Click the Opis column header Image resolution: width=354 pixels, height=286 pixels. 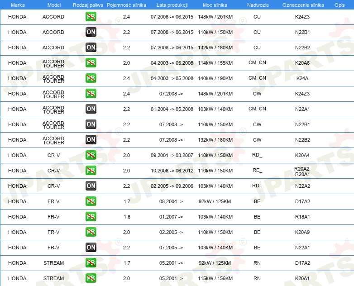(x=340, y=5)
